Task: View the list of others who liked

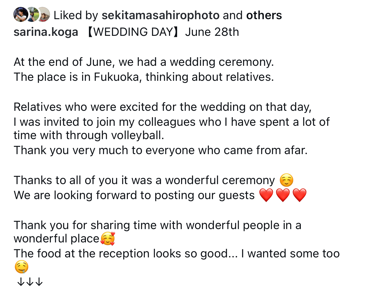Action: [x=264, y=15]
